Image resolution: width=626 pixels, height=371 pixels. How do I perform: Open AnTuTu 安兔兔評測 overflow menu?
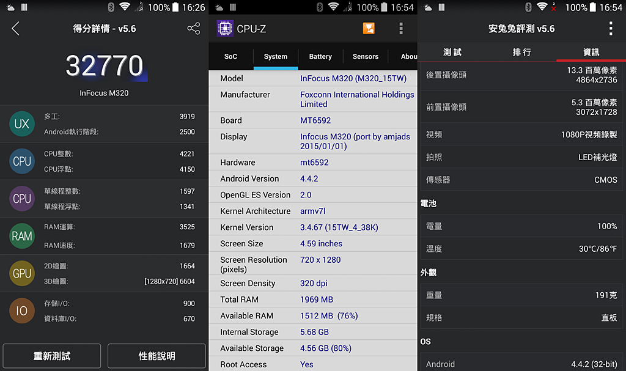click(611, 28)
